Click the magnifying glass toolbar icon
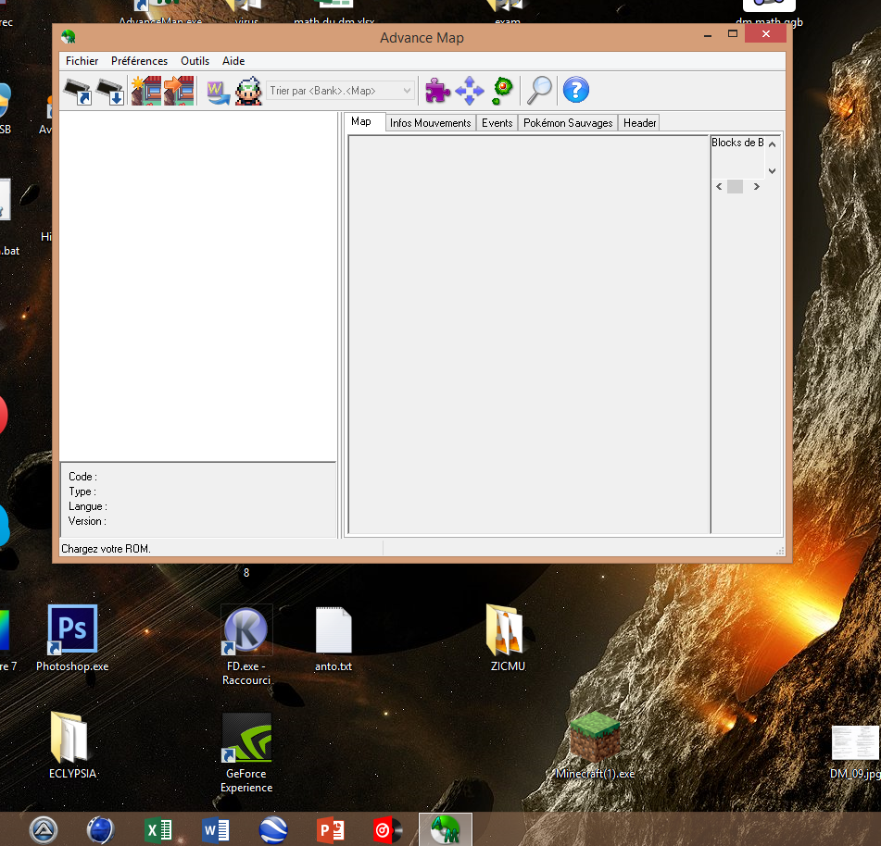 538,91
